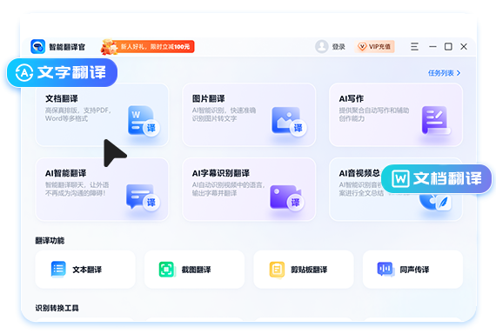
Task: Click the 识别转换工具 section heading
Action: 57,308
